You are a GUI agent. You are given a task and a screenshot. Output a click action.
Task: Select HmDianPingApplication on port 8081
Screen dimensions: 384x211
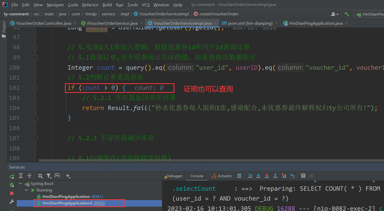point(66,197)
